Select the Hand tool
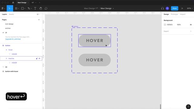Viewport: 194px width, 109px height. tap(41, 8)
